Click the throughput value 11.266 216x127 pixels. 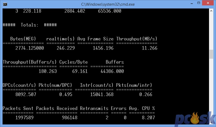point(150,48)
